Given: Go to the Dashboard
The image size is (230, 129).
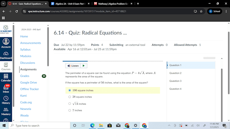Looking at the screenshot, I should 6,56.
